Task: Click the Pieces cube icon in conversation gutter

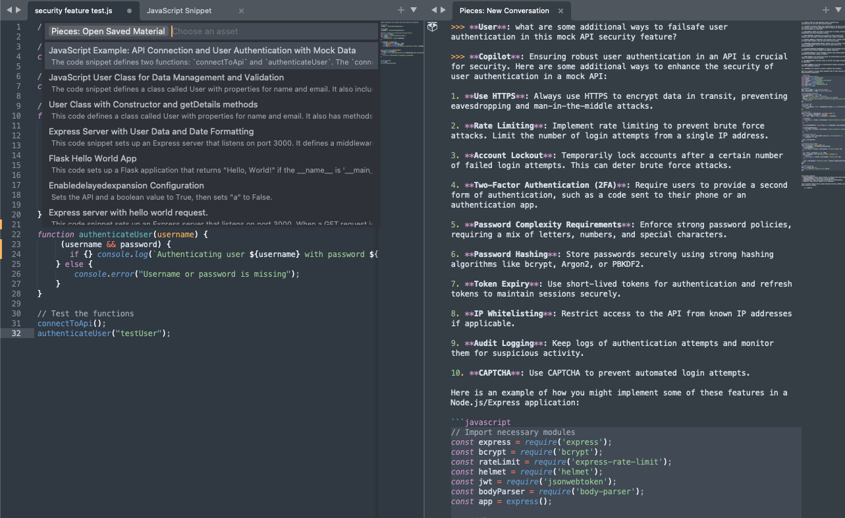Action: (x=433, y=27)
